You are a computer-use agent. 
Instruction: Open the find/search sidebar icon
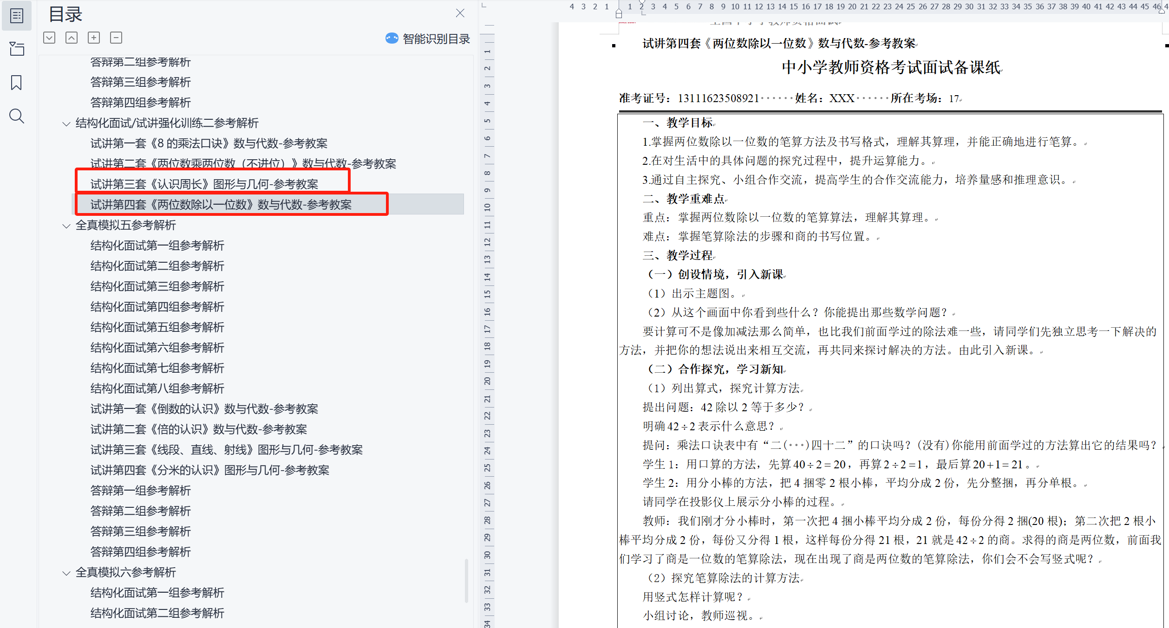click(17, 116)
